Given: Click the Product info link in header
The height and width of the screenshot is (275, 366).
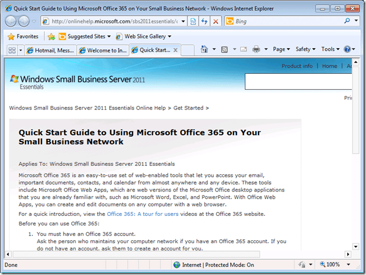Looking at the screenshot, I should point(297,66).
